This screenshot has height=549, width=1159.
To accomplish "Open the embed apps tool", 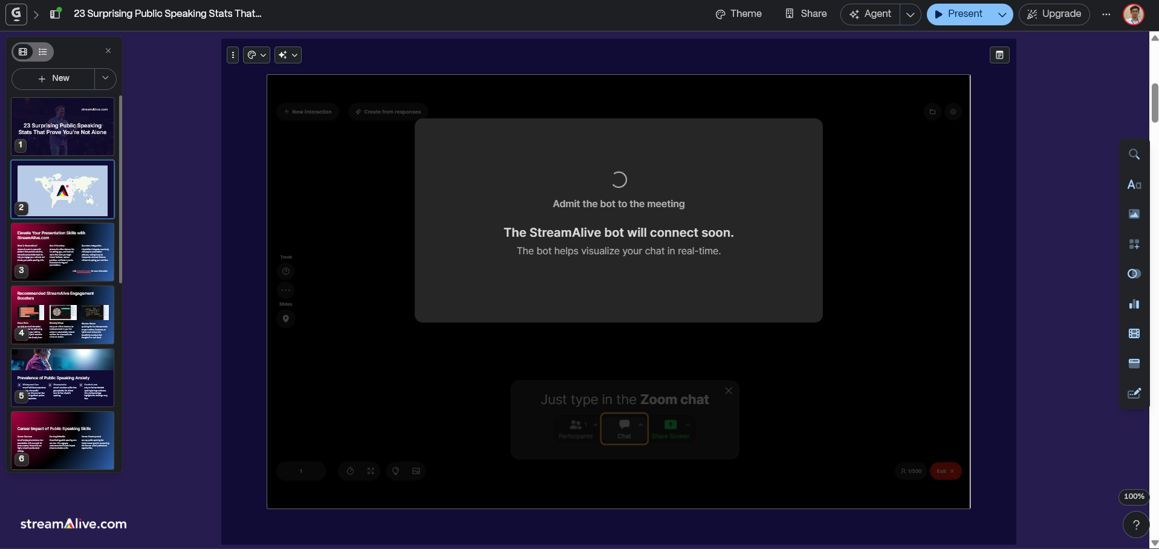I will coord(1134,364).
